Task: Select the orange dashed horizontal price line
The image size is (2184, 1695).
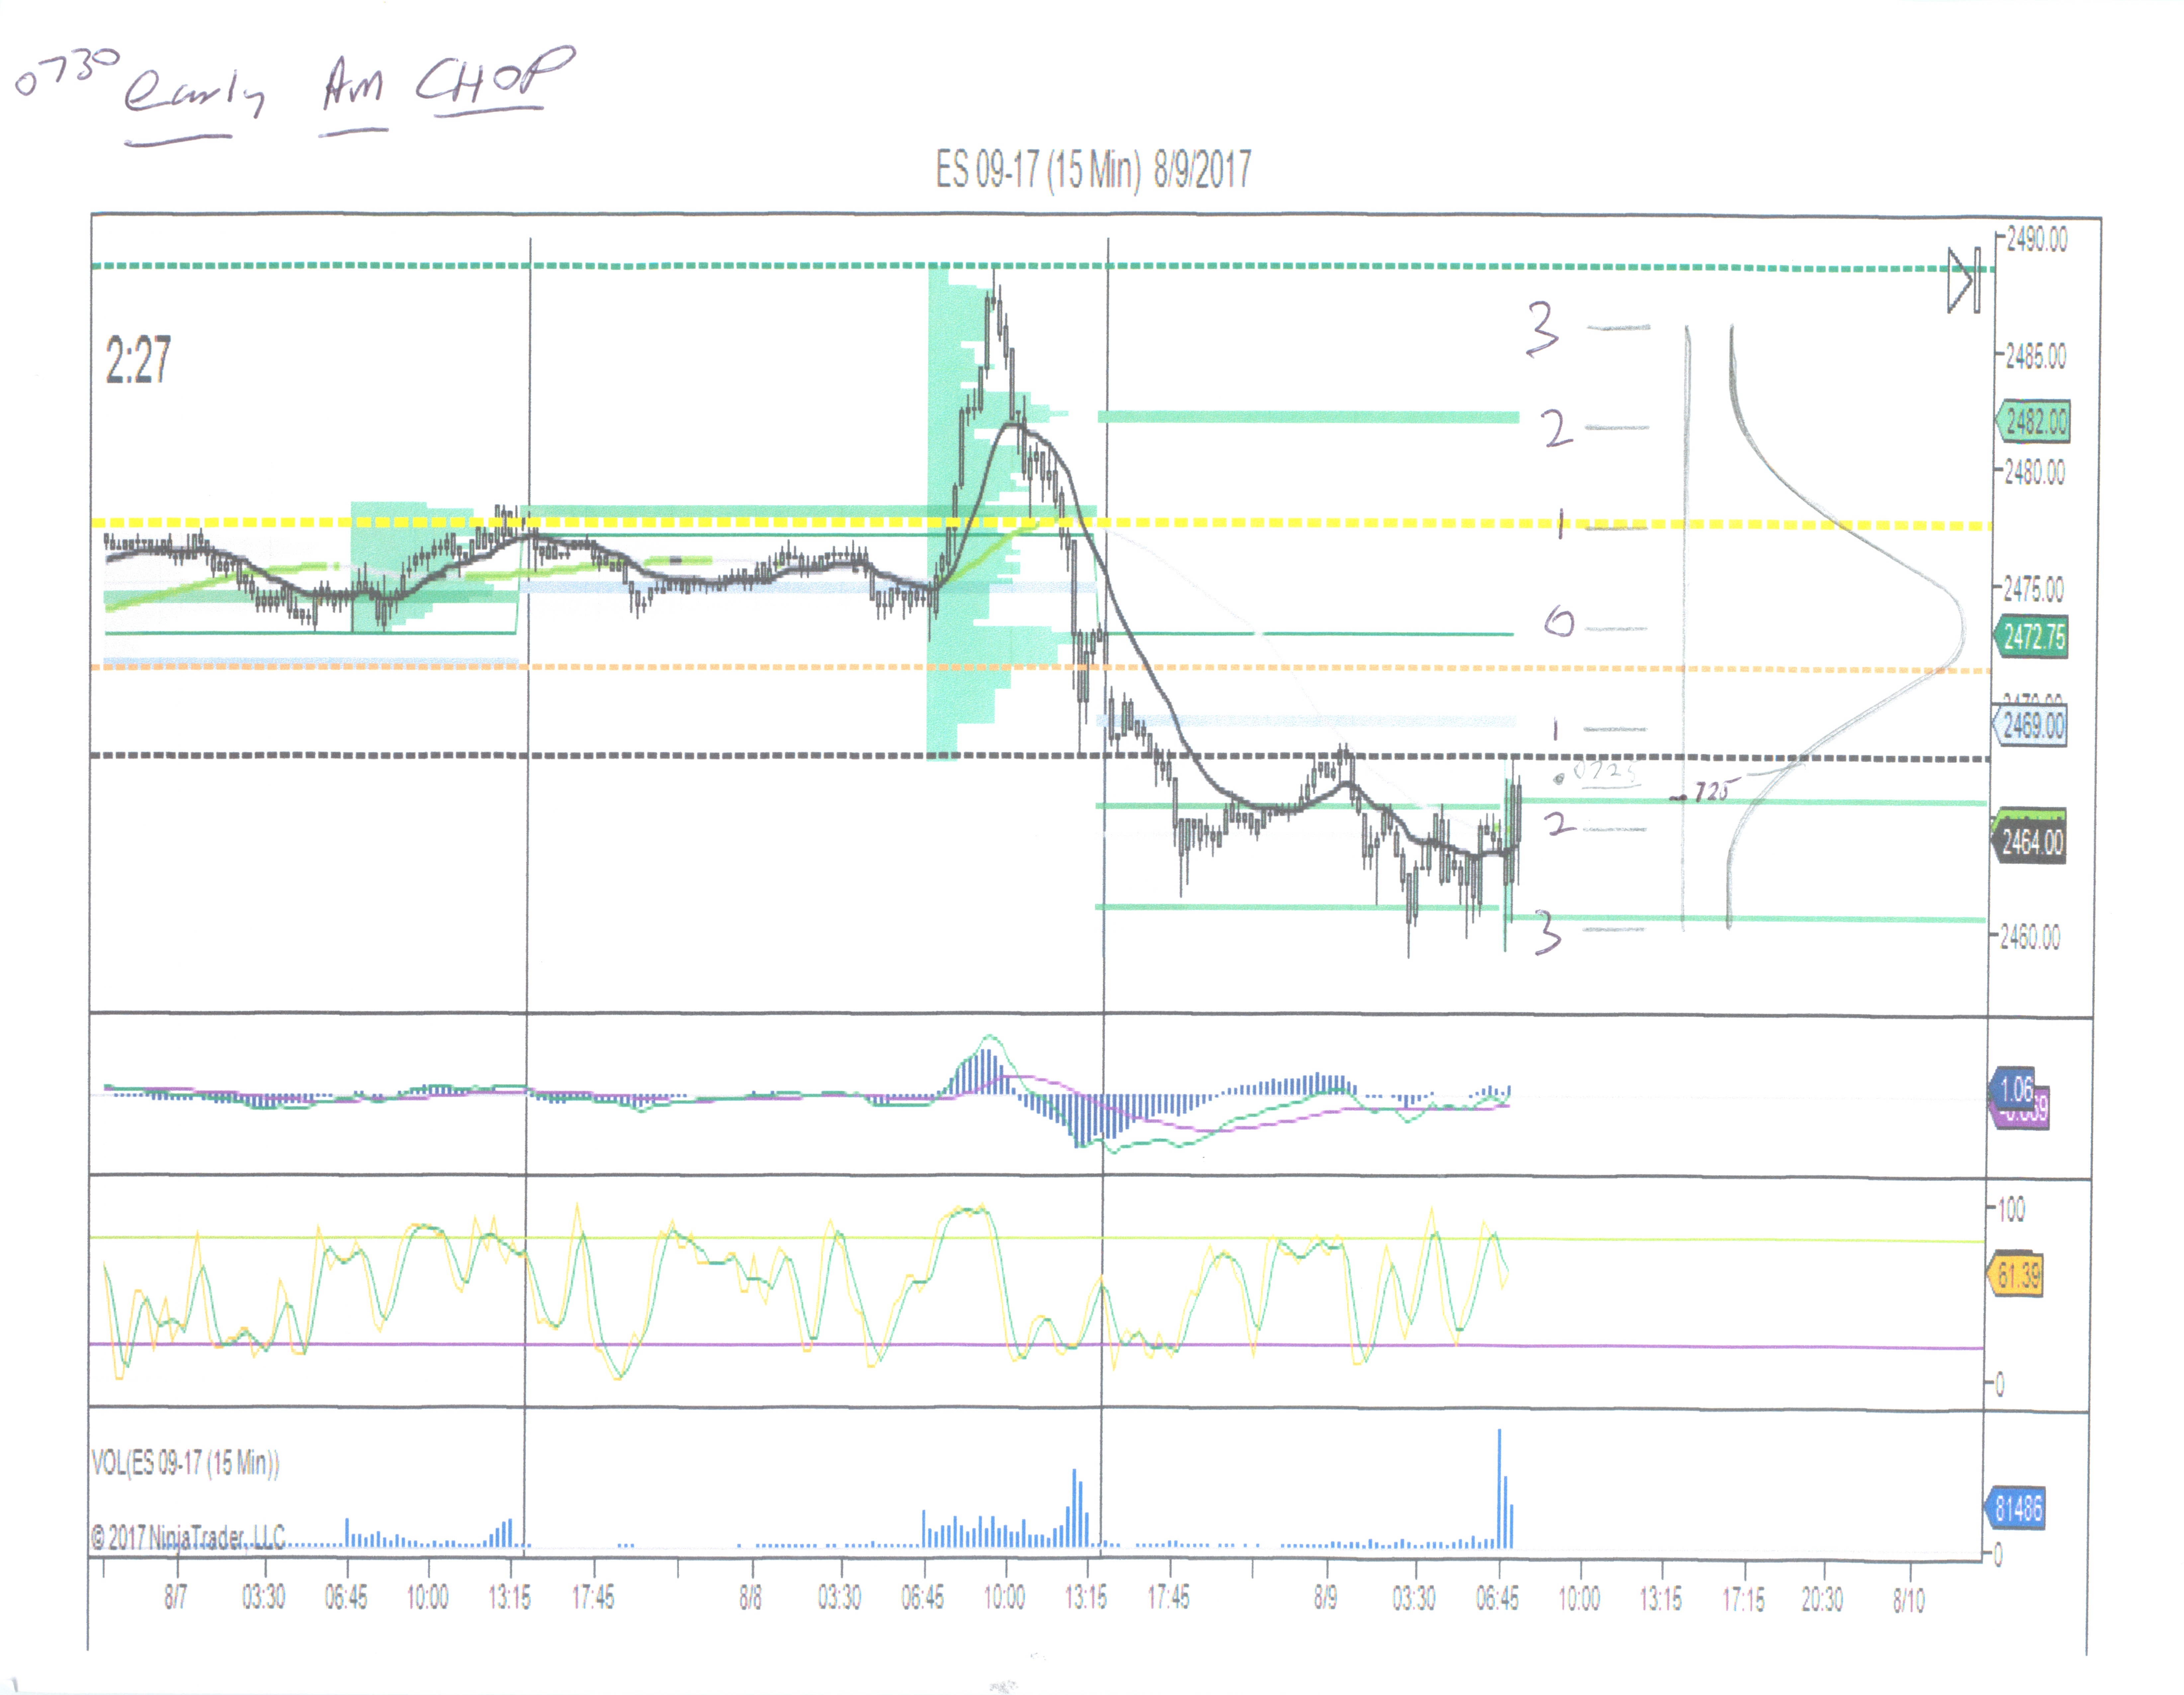Action: 1040,668
